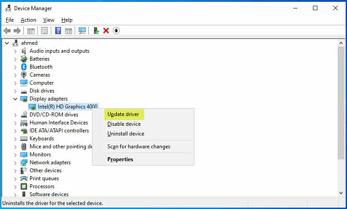The height and width of the screenshot is (209, 347).
Task: Toggle the console tree toolbar icon
Action: (31, 31)
